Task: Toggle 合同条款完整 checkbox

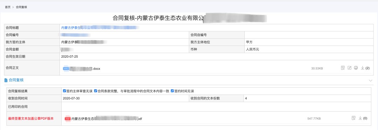Action: coord(96,91)
